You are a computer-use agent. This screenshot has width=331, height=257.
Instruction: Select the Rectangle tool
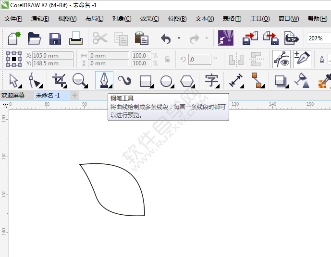coord(146,80)
